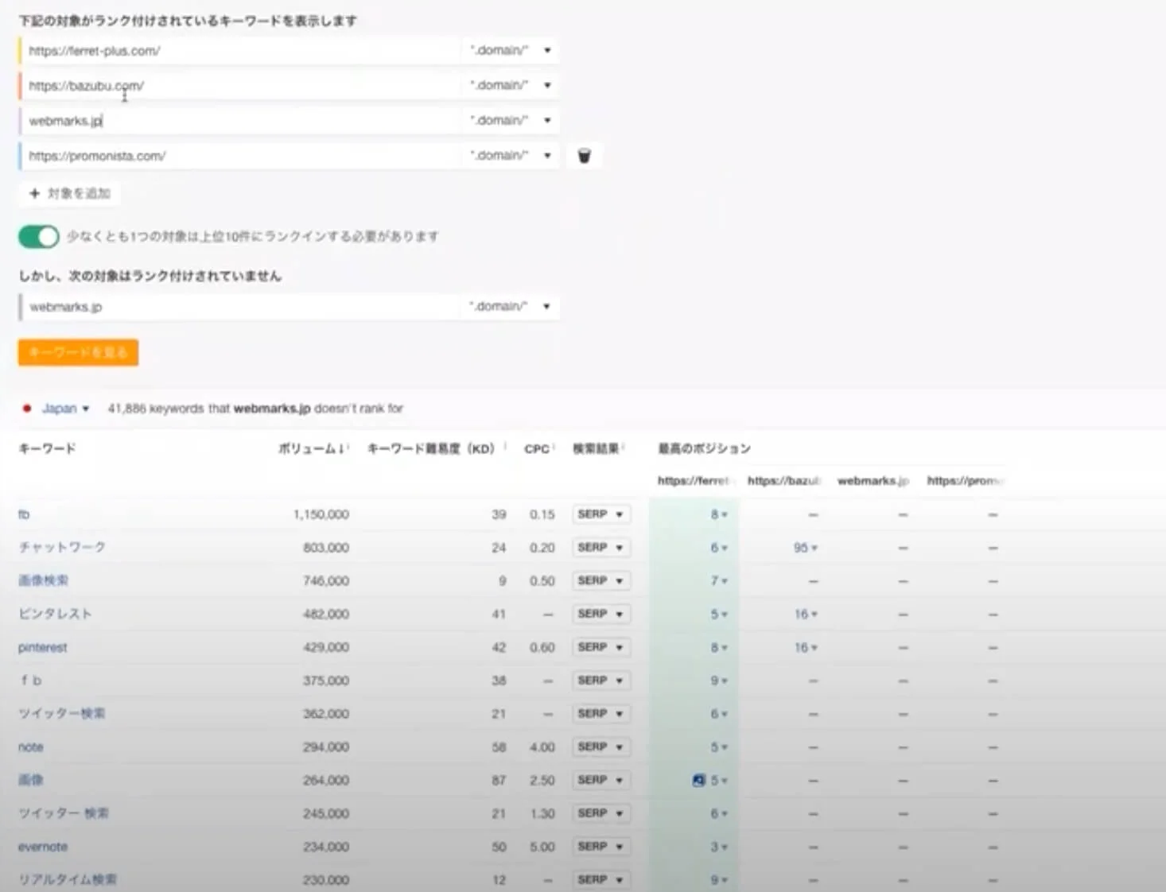Click the featured snippet icon in 画像 row

tap(698, 780)
